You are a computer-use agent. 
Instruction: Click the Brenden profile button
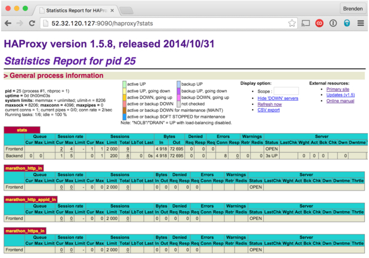click(353, 9)
